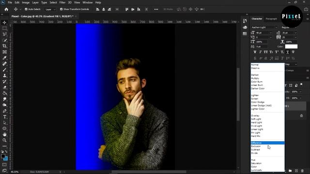
Task: Select the Rectangular Marquee tool
Action: [x=4, y=29]
